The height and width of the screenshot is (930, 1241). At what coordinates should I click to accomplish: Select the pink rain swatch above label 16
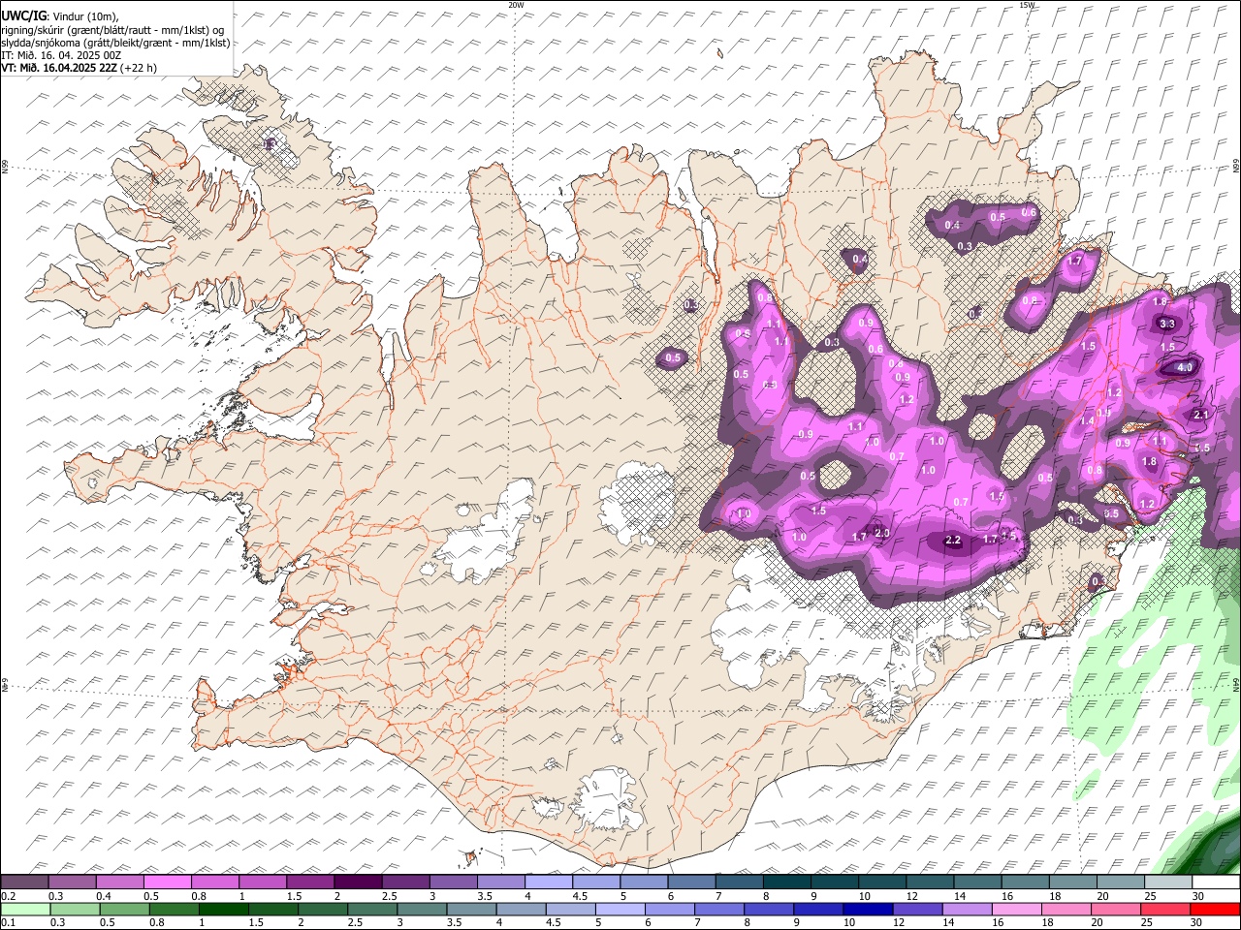[1015, 909]
